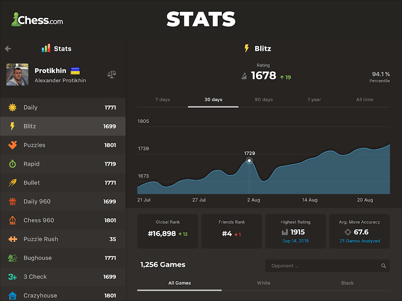402x301 pixels.
Task: Click the 1805 y-axis label
Action: click(x=143, y=121)
